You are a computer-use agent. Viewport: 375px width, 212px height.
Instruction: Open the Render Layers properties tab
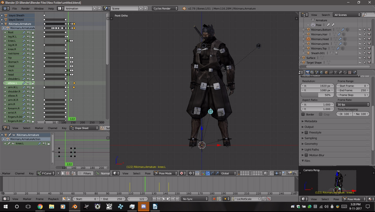pyautogui.click(x=312, y=72)
